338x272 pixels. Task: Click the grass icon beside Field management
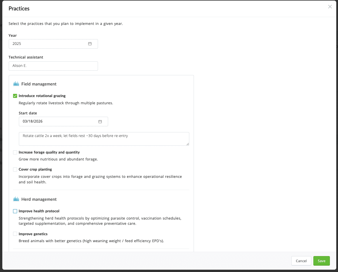pos(16,83)
